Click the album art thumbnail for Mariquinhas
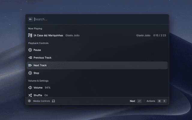The height and width of the screenshot is (120, 192). (x=30, y=35)
